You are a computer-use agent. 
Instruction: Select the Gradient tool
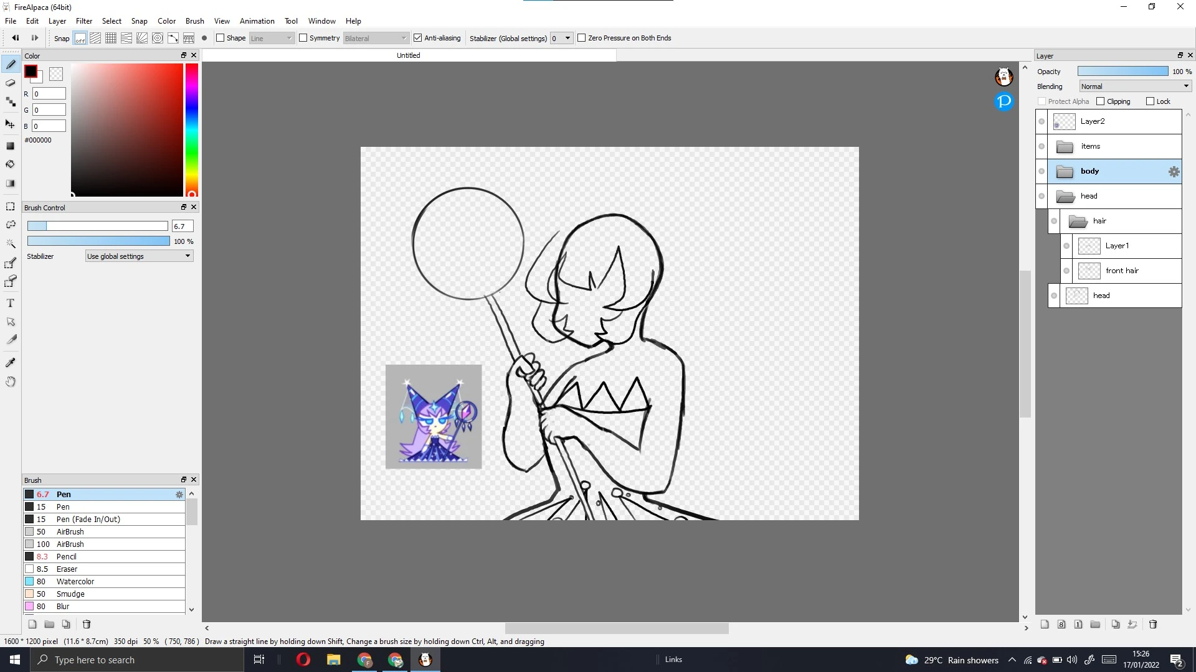(x=10, y=183)
